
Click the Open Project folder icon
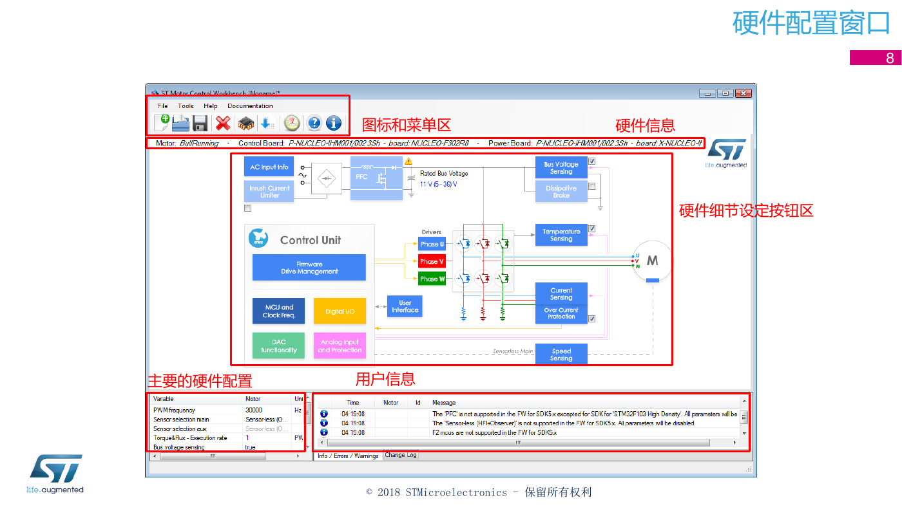tap(181, 122)
